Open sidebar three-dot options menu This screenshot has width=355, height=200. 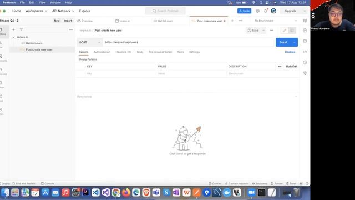point(71,29)
